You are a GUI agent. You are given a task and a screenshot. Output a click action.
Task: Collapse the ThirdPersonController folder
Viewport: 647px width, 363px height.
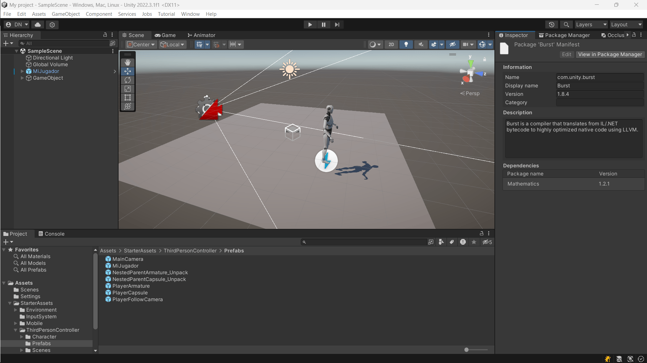(15, 330)
